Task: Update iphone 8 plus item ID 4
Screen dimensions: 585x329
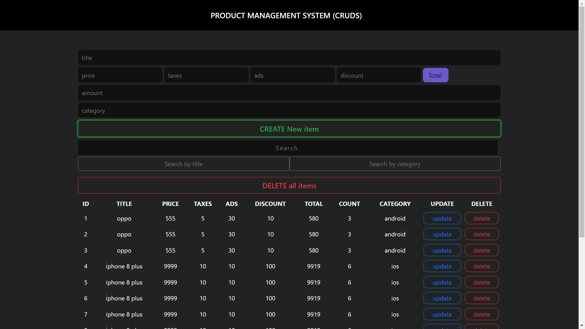Action: pos(442,266)
